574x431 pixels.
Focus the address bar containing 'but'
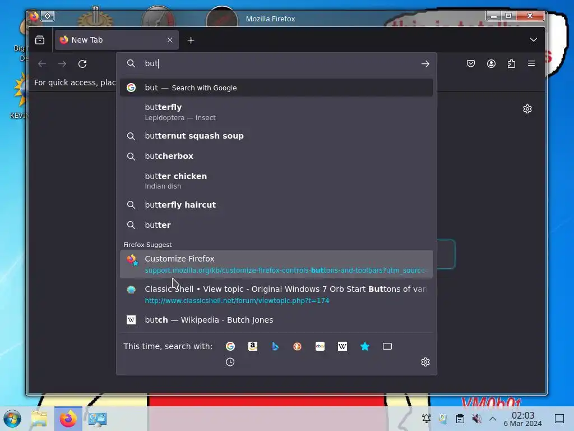[276, 63]
